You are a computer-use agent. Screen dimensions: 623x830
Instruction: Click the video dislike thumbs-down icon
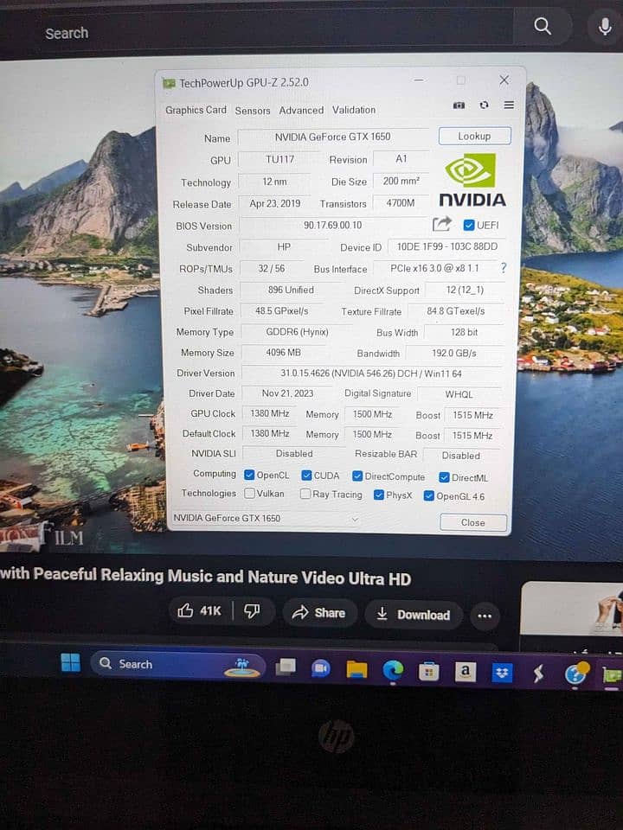(252, 611)
